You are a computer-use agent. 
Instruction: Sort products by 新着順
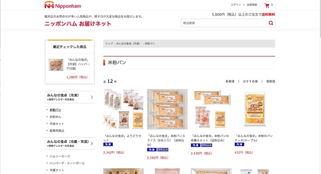click(230, 81)
